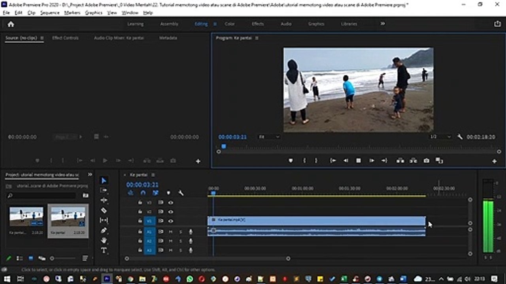Open the Graphics menu
Viewport: 506px width, 284px height.
click(94, 13)
